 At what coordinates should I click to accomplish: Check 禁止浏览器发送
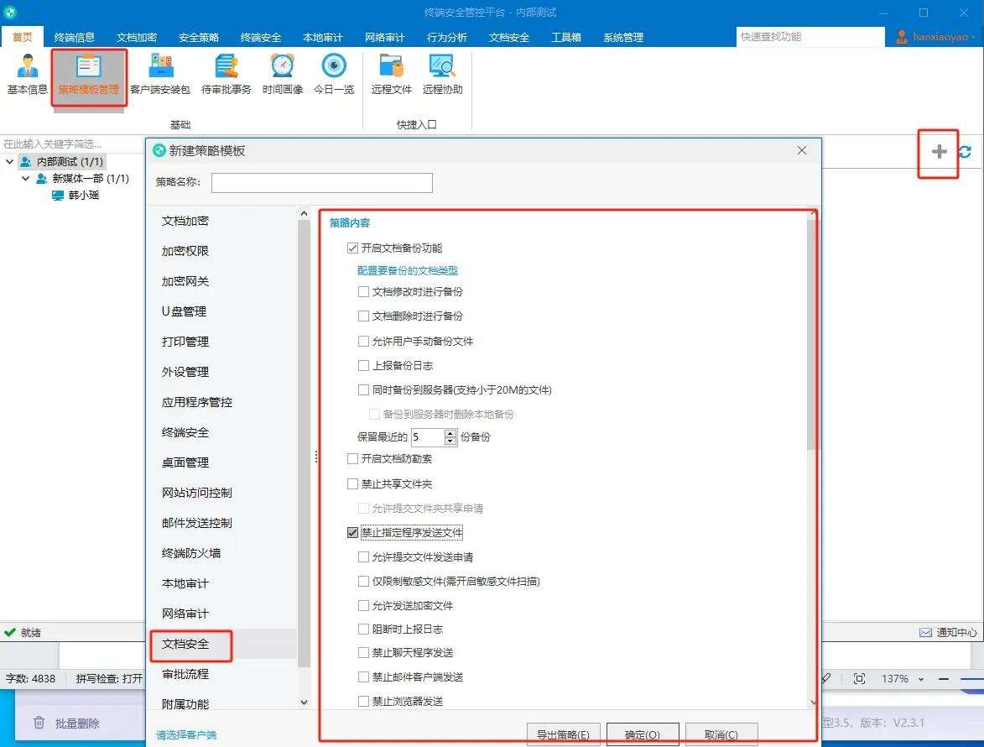coord(363,701)
